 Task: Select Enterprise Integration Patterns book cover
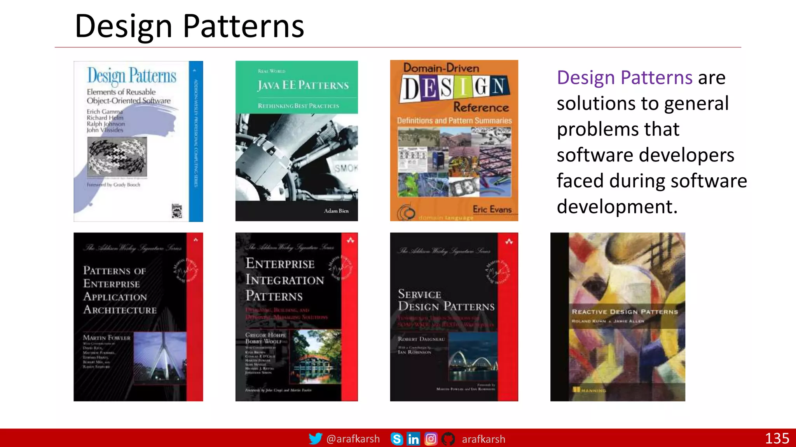click(x=297, y=317)
